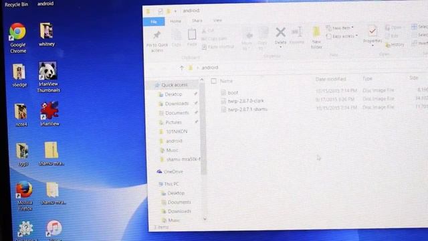The image size is (428, 241).
Task: Open the Delete dropdown arrow
Action: (x=280, y=48)
